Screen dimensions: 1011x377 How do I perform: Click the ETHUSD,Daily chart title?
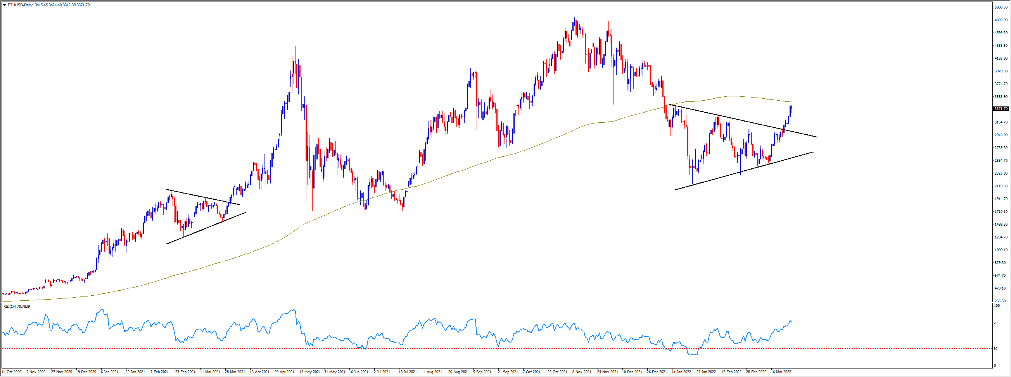pyautogui.click(x=21, y=5)
